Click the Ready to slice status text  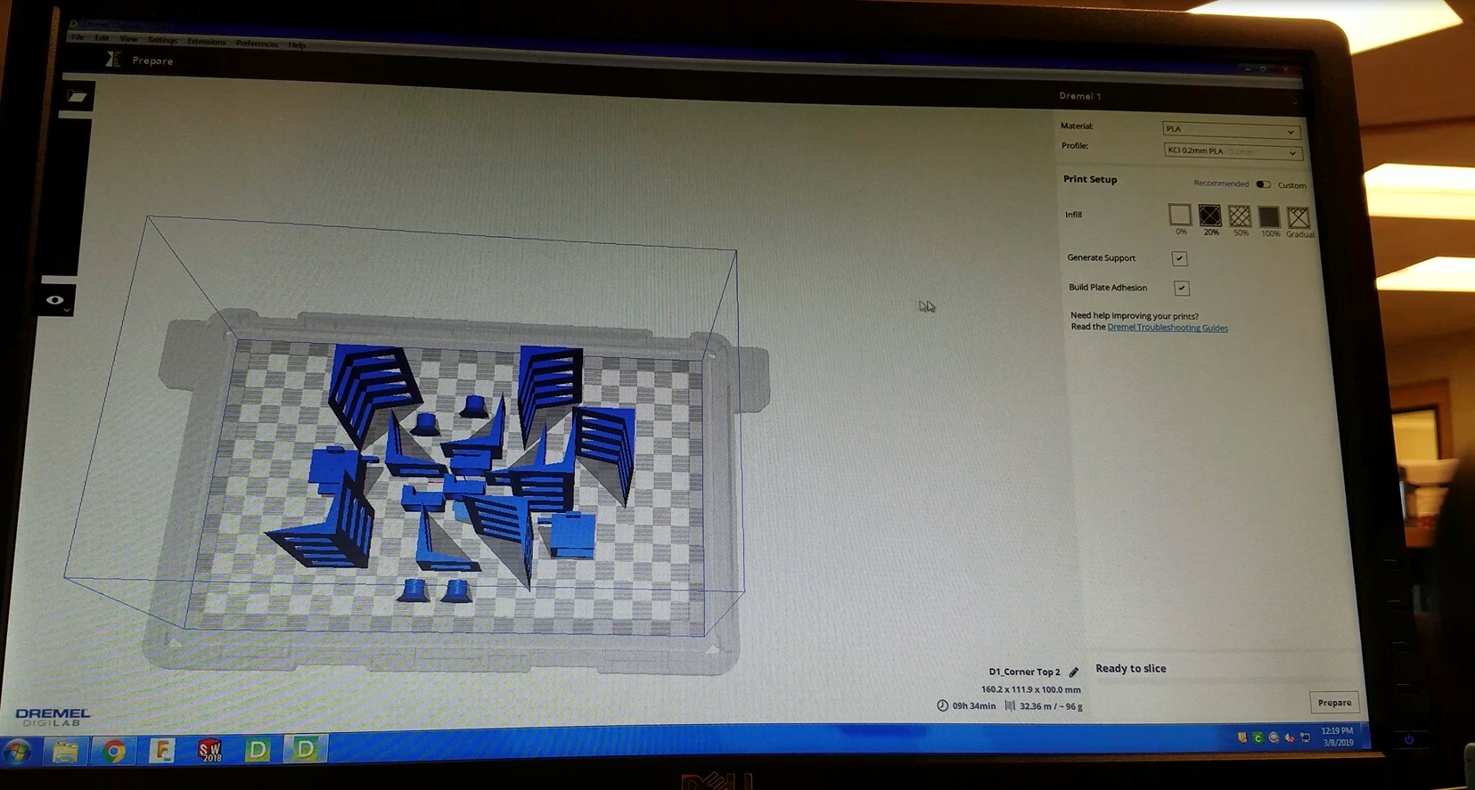1130,669
